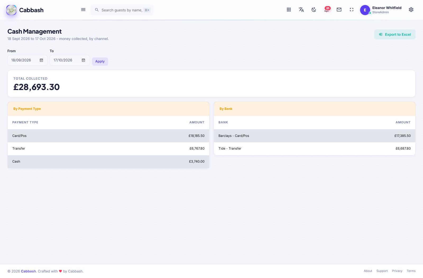This screenshot has height=278, width=423.
Task: Open the Terms footer link
Action: click(x=411, y=271)
